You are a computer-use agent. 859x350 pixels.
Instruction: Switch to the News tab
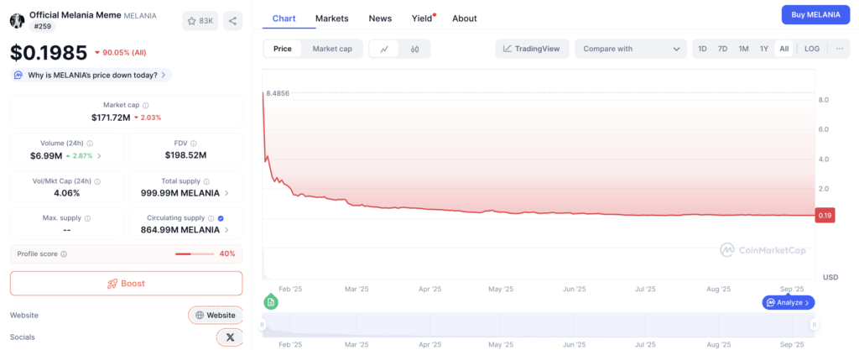[x=380, y=18]
